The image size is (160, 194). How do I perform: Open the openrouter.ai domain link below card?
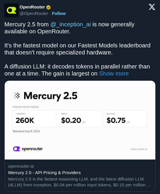21,166
